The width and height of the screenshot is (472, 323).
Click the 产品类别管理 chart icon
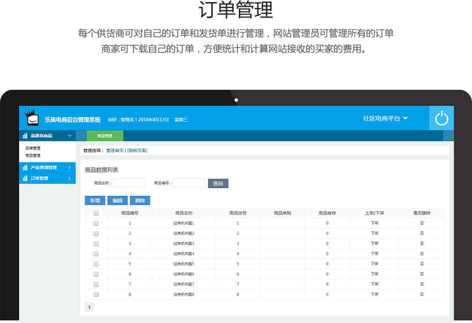point(25,168)
